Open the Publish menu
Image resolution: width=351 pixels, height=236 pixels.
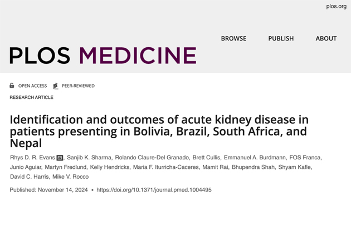(281, 38)
